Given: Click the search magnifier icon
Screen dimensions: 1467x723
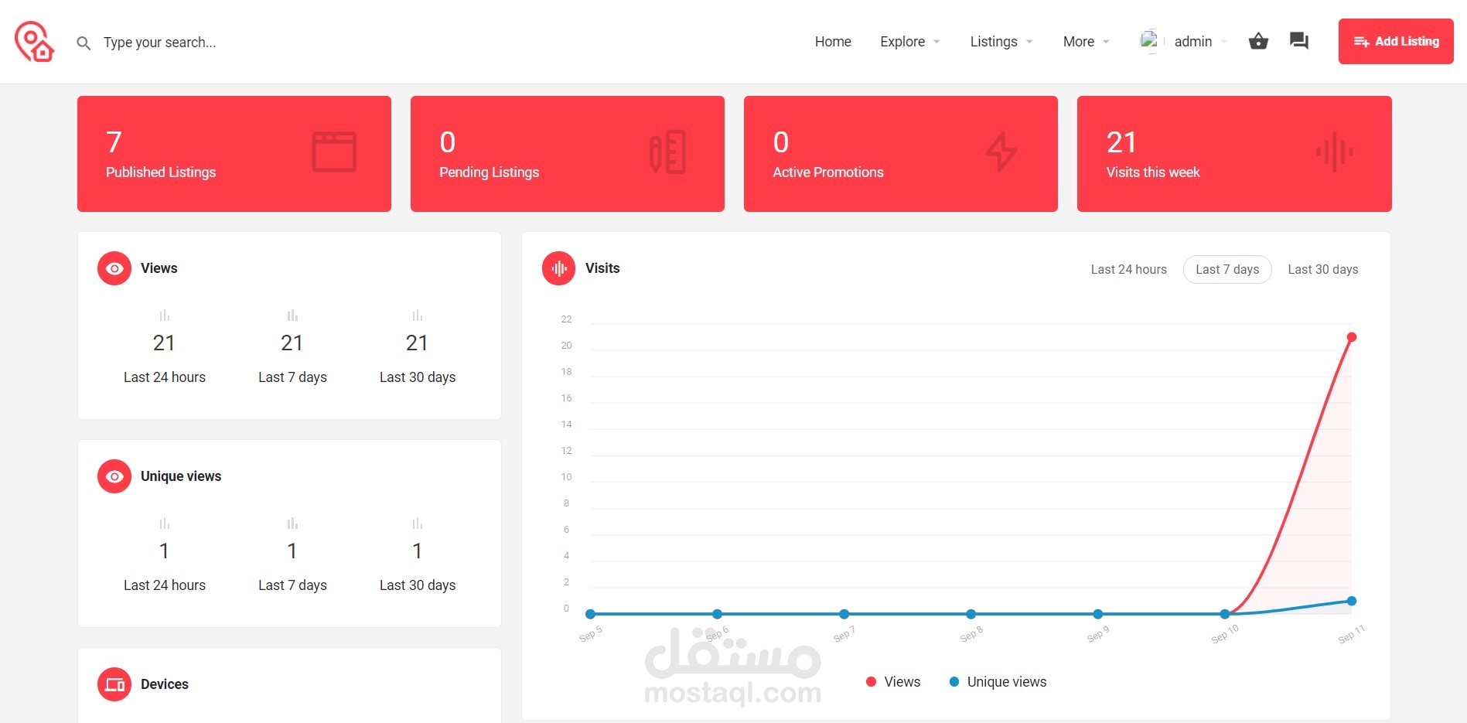Looking at the screenshot, I should tap(84, 43).
